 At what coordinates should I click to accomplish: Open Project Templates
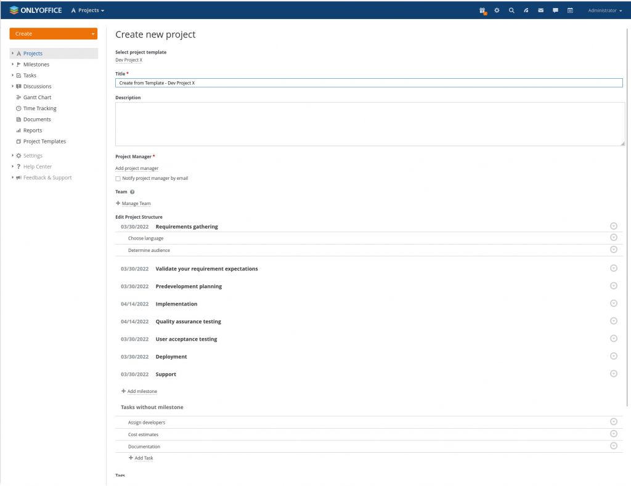coord(44,142)
